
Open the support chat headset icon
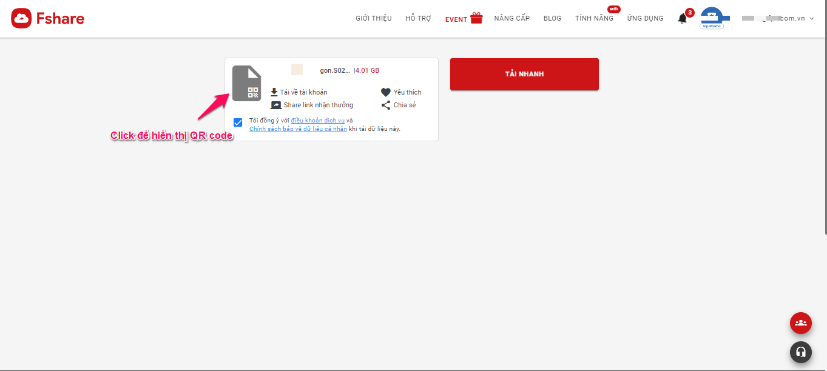pos(800,352)
